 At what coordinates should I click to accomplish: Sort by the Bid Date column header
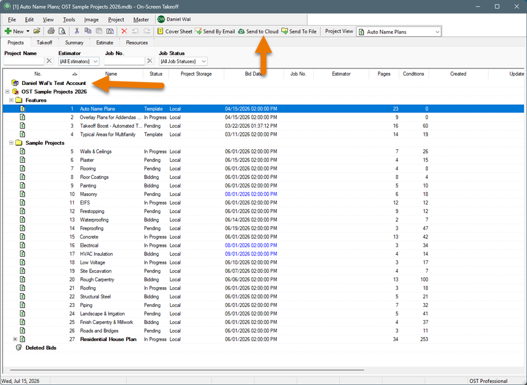tap(254, 74)
